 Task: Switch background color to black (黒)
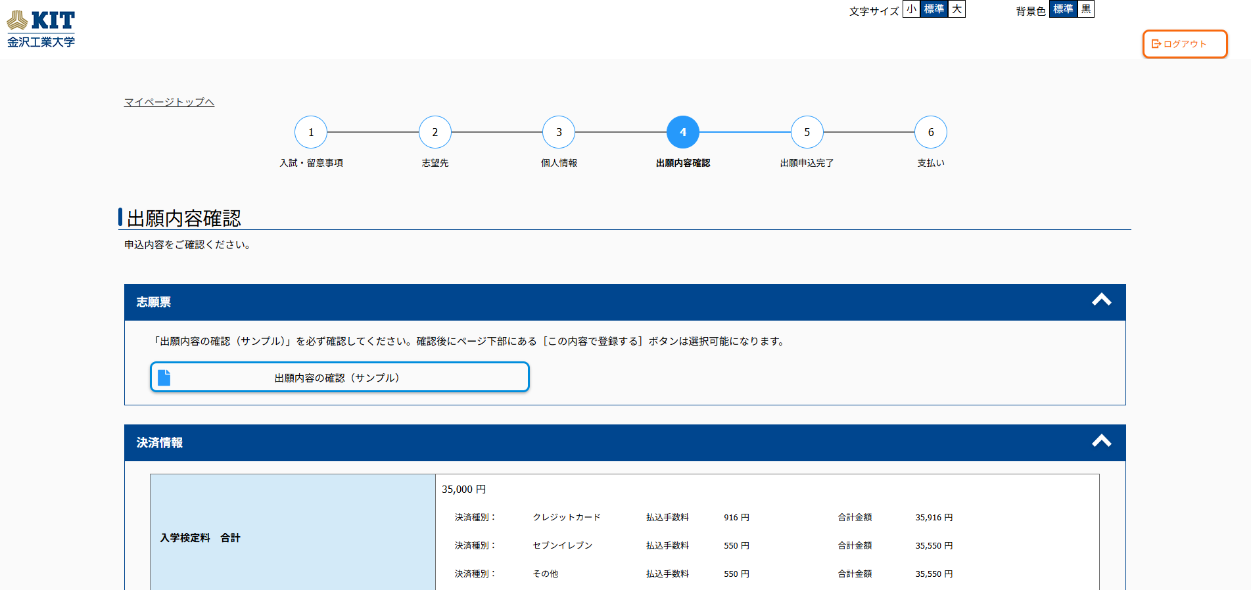[x=1086, y=9]
